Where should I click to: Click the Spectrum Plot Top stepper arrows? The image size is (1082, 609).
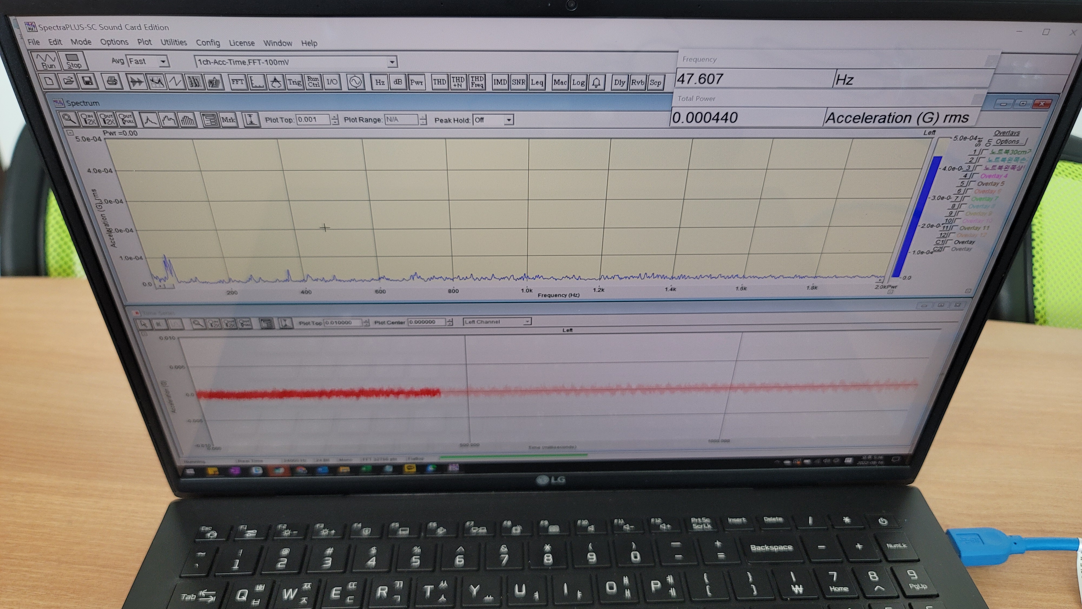335,120
